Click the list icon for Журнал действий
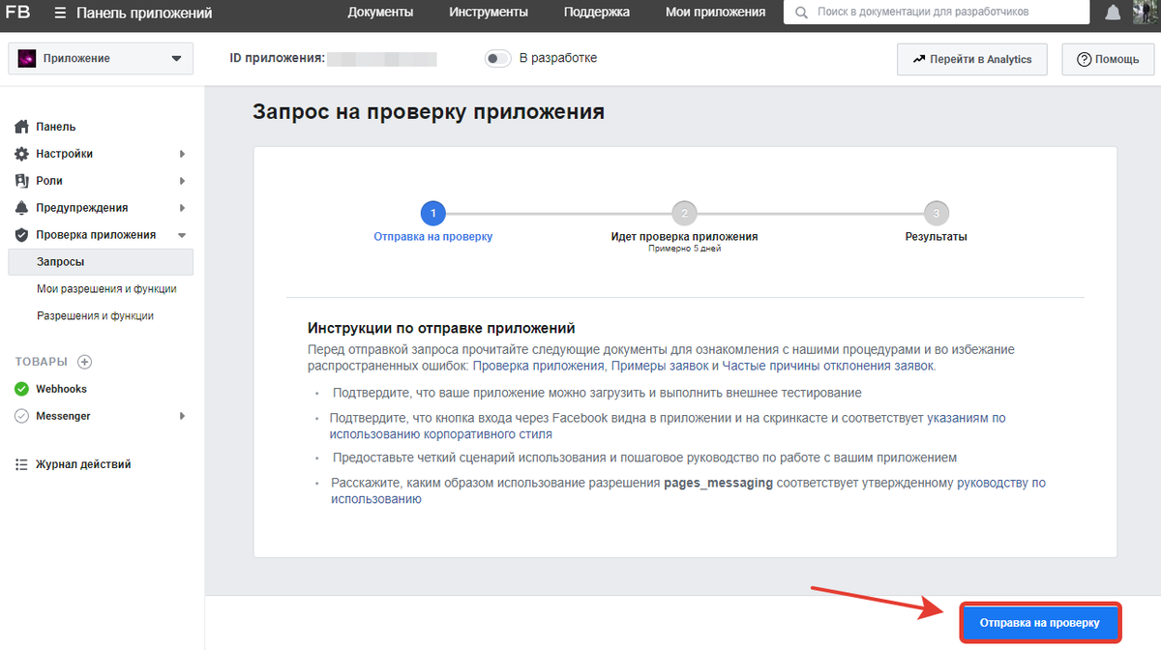Image resolution: width=1161 pixels, height=650 pixels. pyautogui.click(x=21, y=464)
